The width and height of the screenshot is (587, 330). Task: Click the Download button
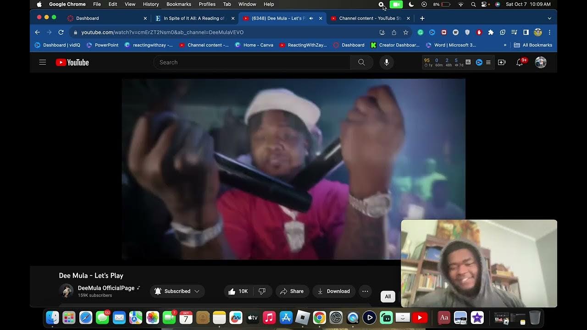333,291
